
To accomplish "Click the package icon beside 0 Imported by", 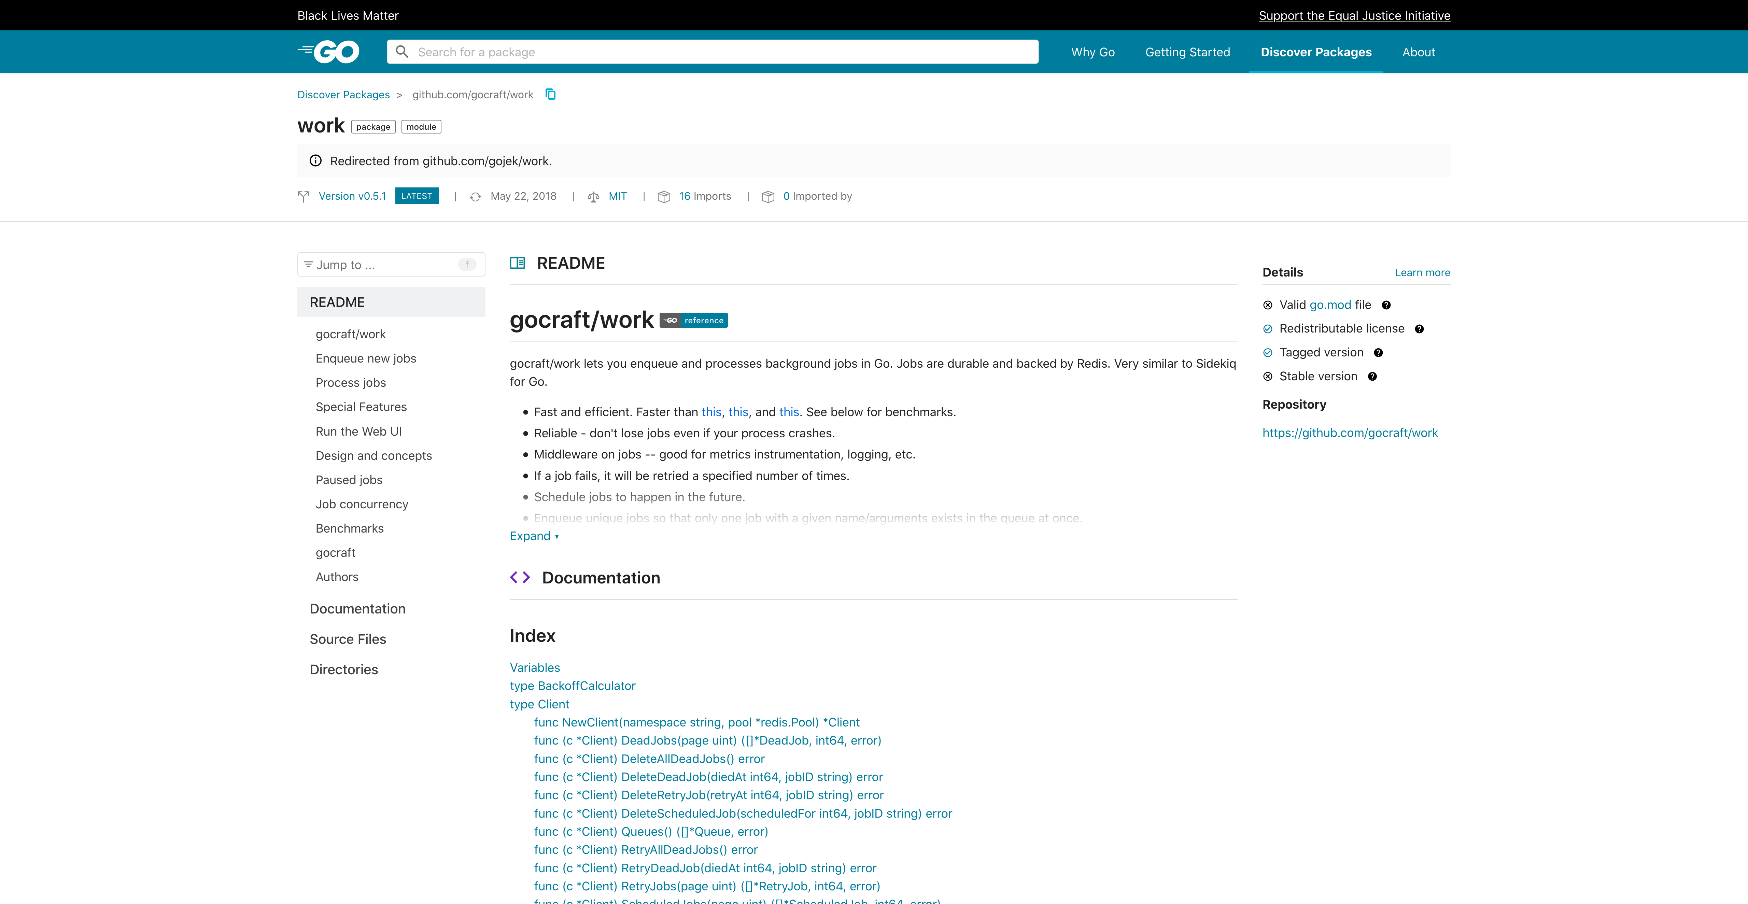I will point(768,196).
